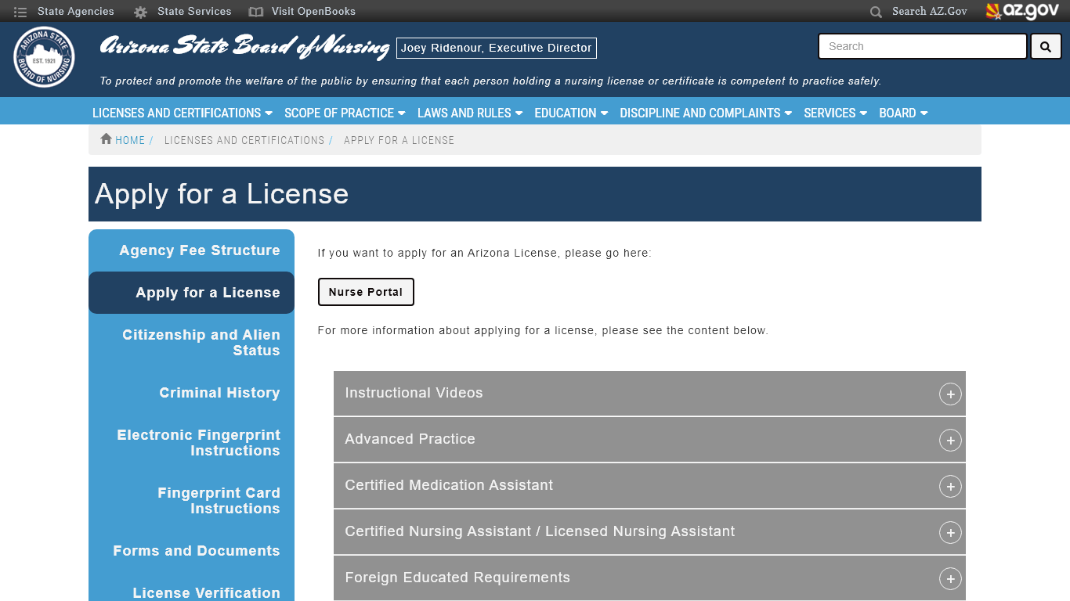Open the Licenses and Certifications dropdown
This screenshot has height=601, width=1070.
coord(182,113)
